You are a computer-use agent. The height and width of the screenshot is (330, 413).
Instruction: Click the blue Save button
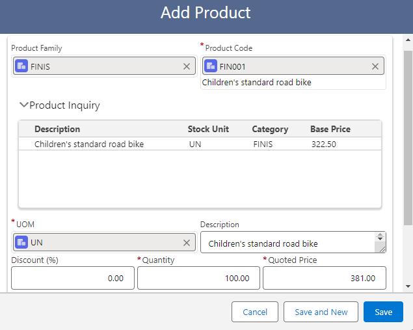pos(383,312)
